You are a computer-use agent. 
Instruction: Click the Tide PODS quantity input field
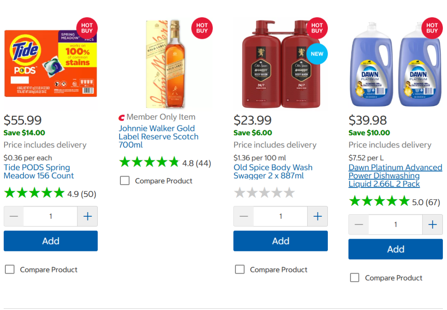[50, 216]
